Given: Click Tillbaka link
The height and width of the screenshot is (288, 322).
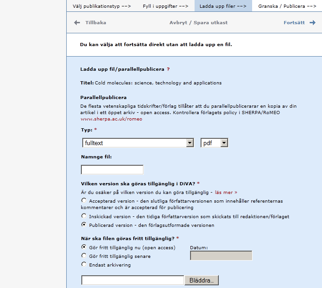Looking at the screenshot, I should point(96,22).
